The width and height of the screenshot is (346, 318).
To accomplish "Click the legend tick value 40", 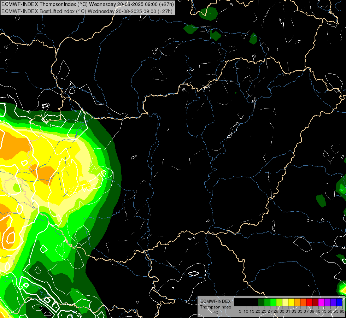I will [318, 311].
